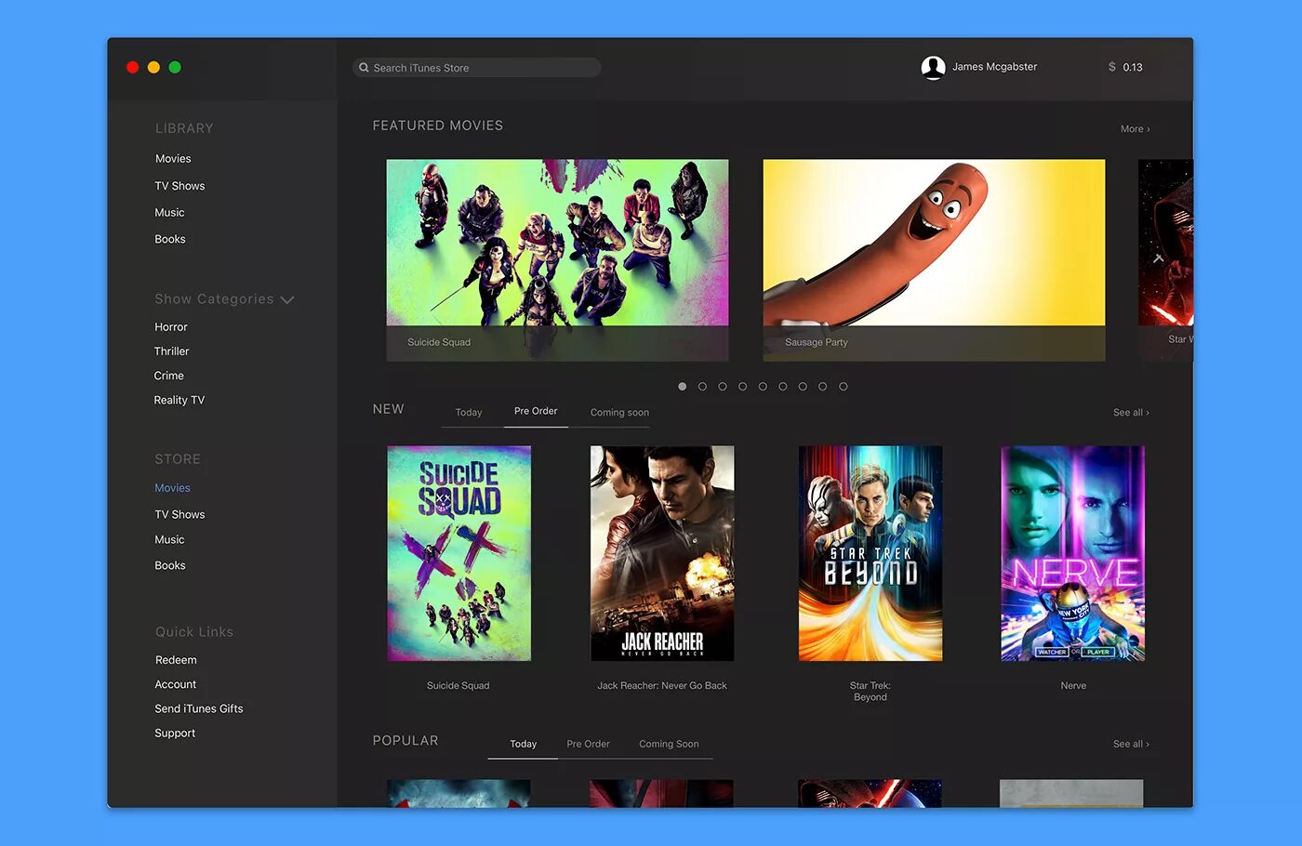Open More featured movies link
1302x846 pixels.
tap(1135, 129)
